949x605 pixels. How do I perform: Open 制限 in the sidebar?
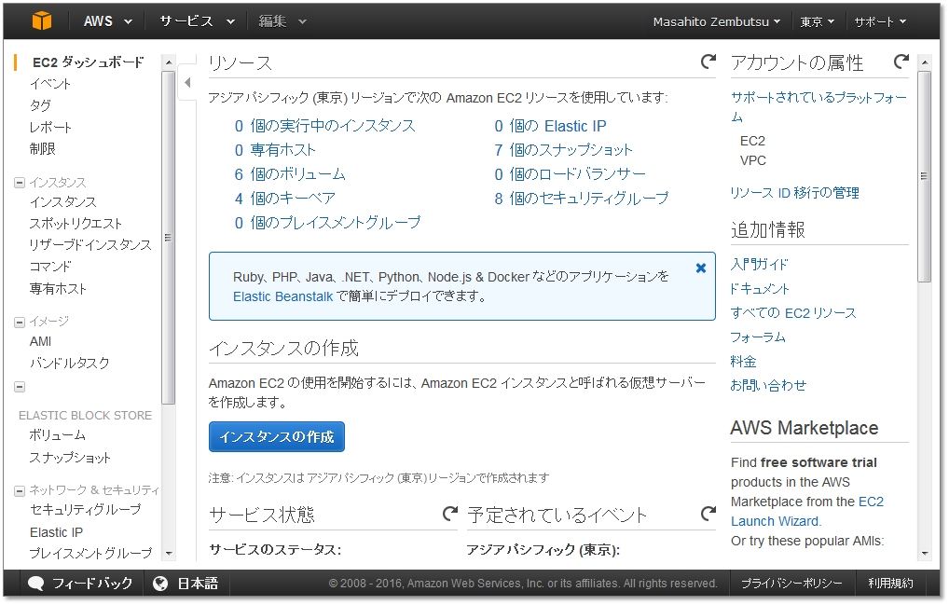[42, 149]
